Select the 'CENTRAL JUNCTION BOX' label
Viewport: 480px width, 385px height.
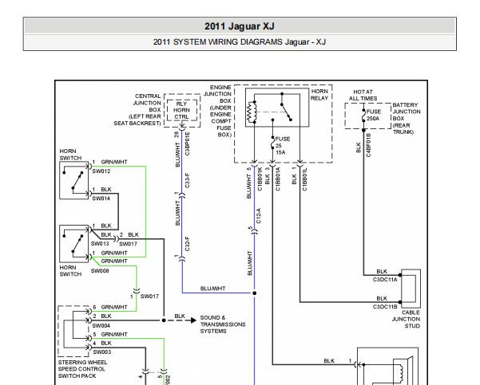pos(147,103)
